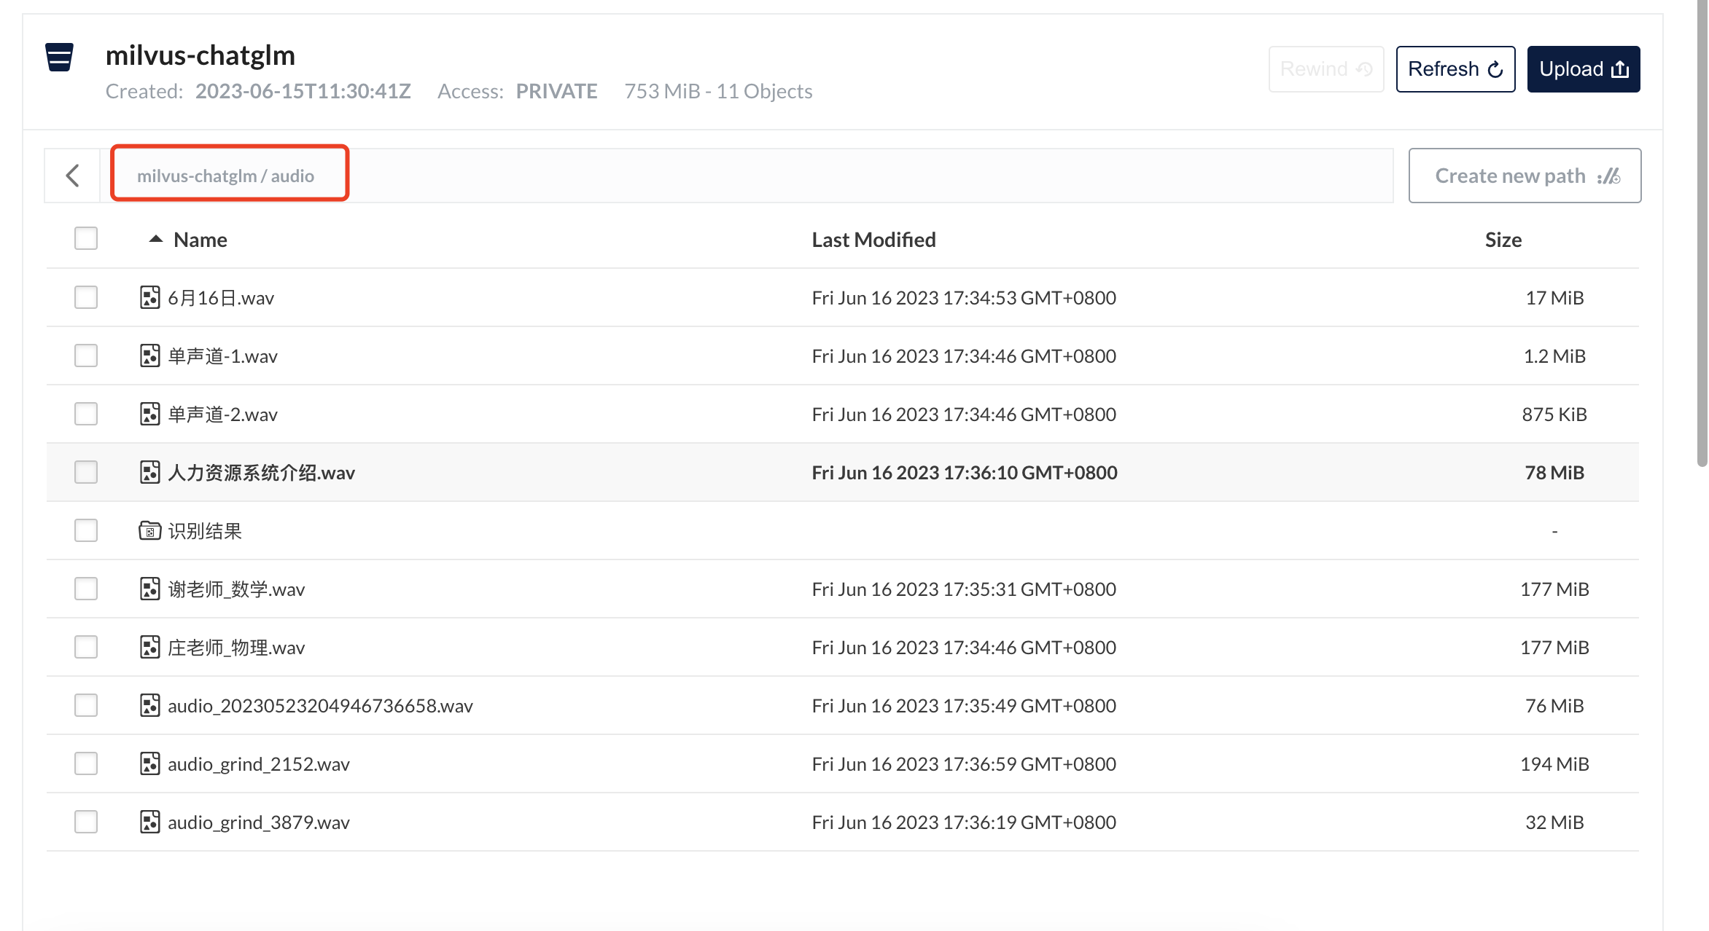Click the Upload button
The width and height of the screenshot is (1709, 931).
[x=1583, y=69]
